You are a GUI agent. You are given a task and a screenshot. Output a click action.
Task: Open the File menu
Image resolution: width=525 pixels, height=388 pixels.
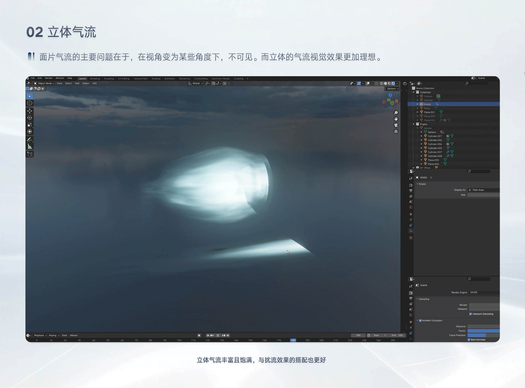pyautogui.click(x=33, y=78)
